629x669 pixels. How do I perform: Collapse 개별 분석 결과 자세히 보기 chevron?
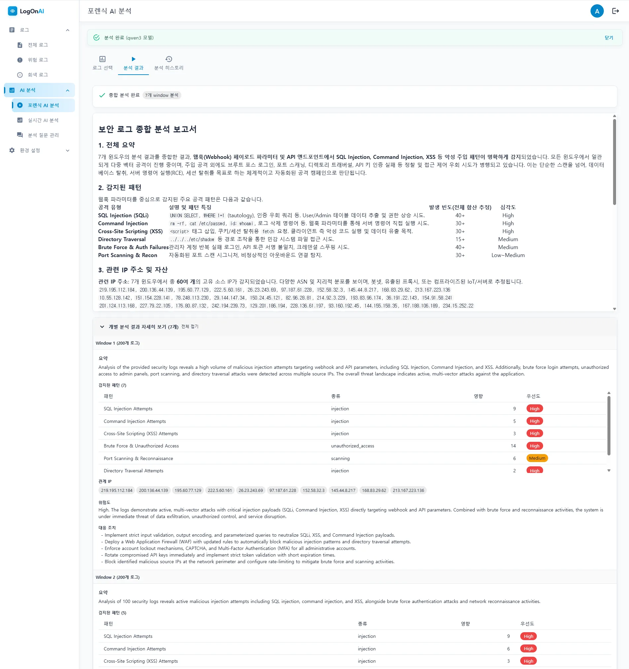pyautogui.click(x=102, y=327)
